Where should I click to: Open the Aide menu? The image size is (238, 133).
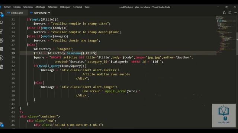tap(87, 7)
